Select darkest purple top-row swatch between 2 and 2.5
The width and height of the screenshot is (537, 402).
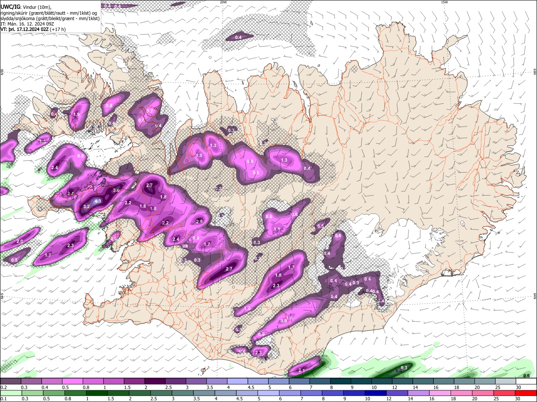click(155, 381)
